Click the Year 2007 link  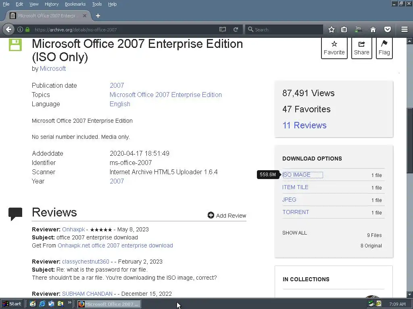click(x=117, y=181)
